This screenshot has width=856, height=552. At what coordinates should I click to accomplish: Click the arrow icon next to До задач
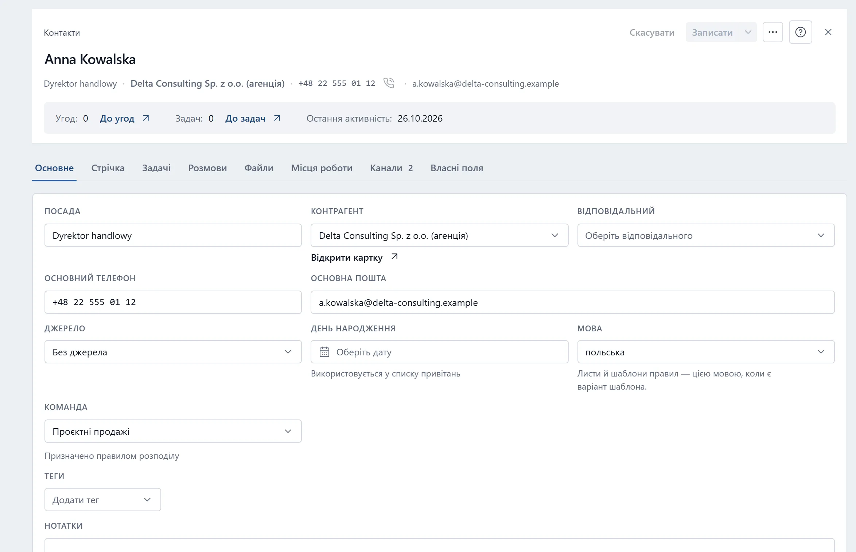coord(277,118)
